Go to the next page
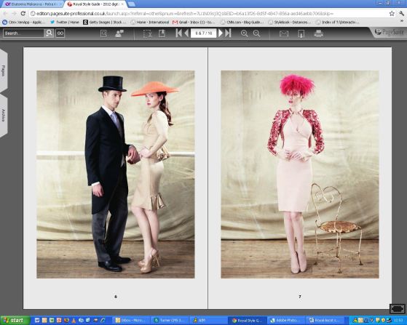This screenshot has width=407, height=325. tap(221, 33)
